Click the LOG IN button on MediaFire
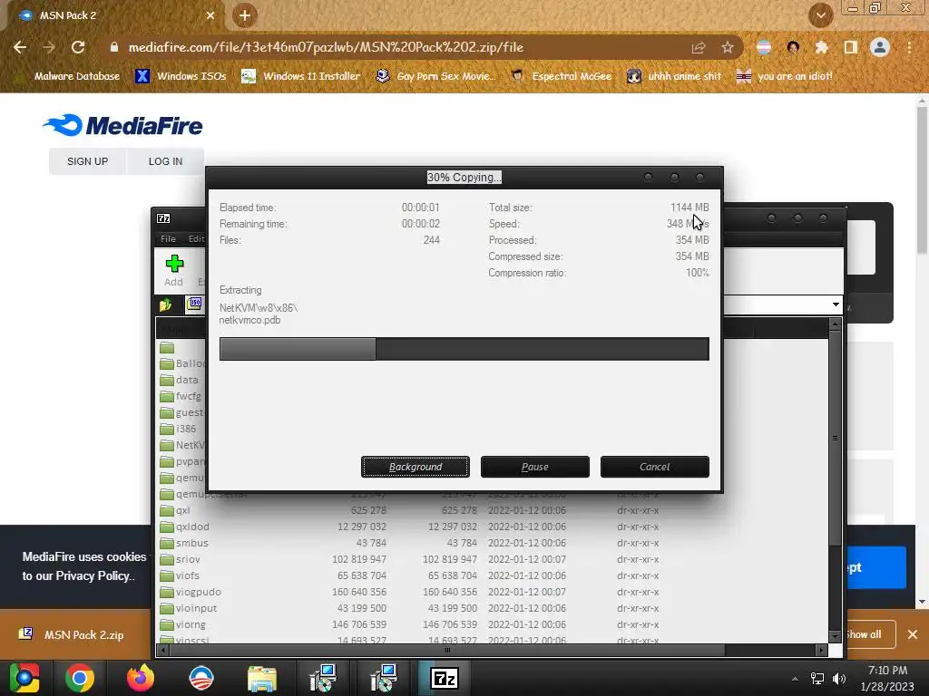The image size is (929, 696). pos(165,161)
